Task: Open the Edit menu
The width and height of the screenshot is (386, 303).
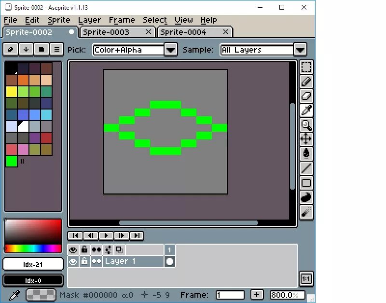Action: pos(32,20)
